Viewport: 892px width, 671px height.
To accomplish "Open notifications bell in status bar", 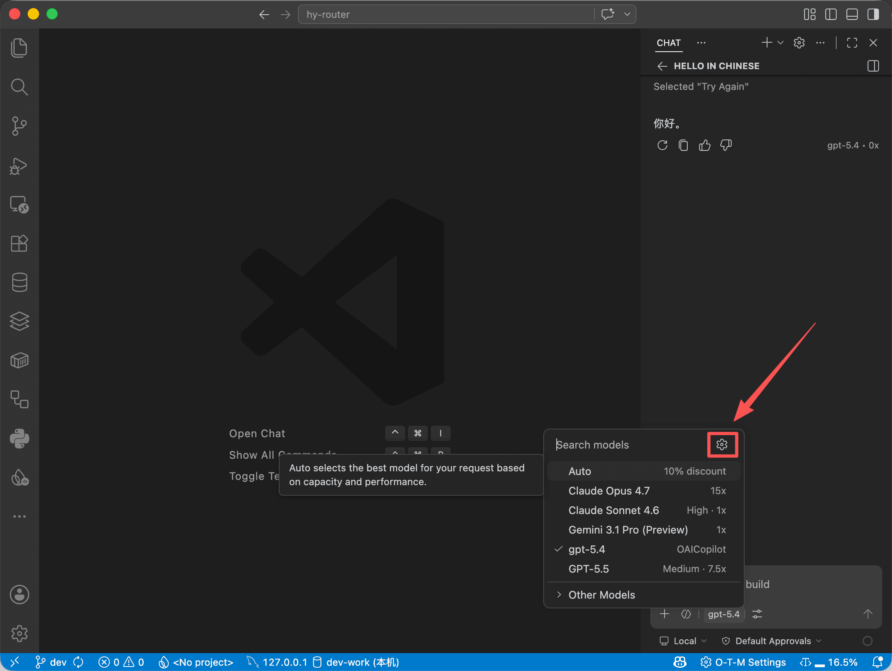I will [878, 662].
